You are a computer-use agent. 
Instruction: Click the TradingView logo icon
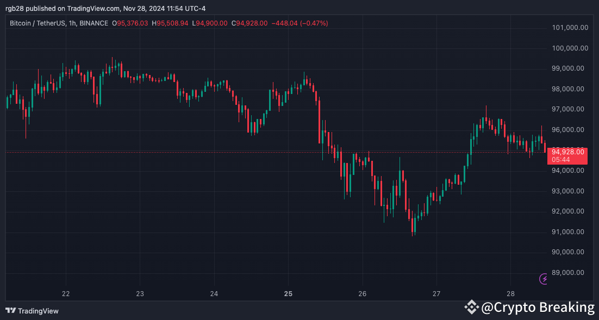coord(10,311)
